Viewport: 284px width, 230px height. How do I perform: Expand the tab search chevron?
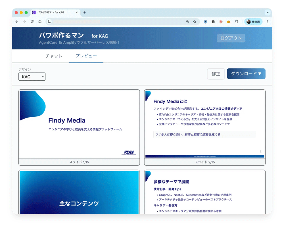coord(268,12)
